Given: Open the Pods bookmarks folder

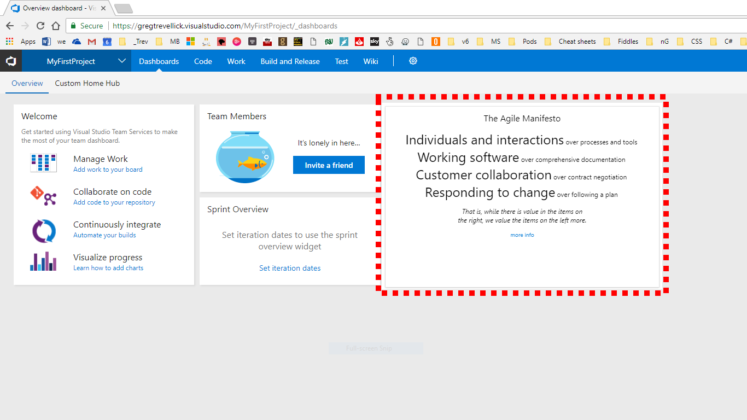Looking at the screenshot, I should tap(522, 41).
